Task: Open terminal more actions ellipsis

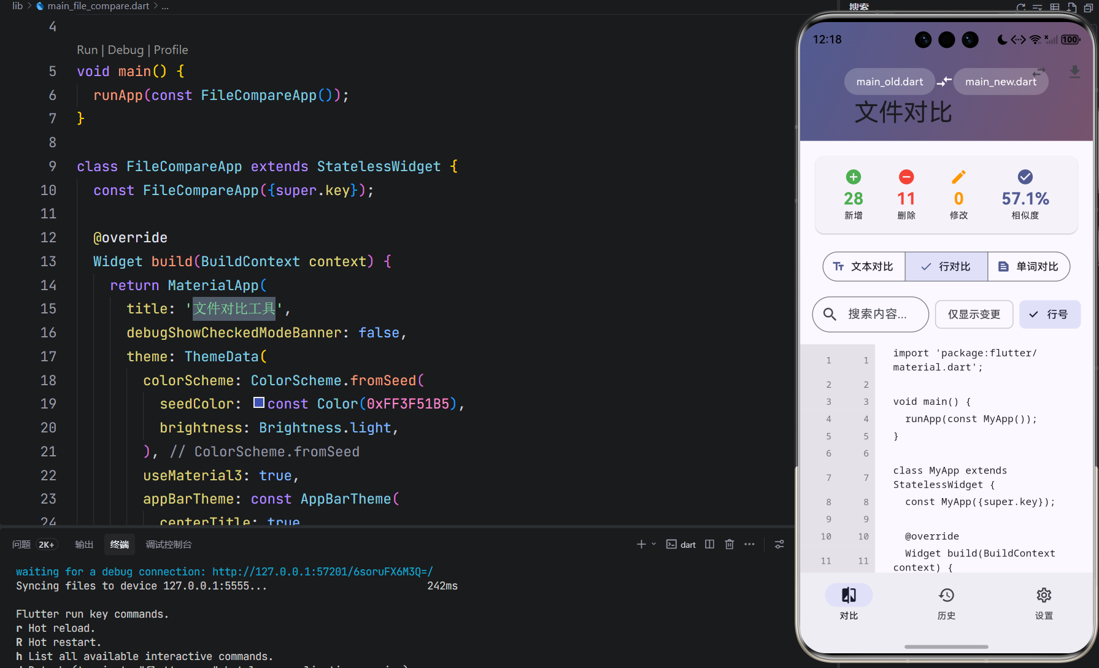Action: (749, 544)
